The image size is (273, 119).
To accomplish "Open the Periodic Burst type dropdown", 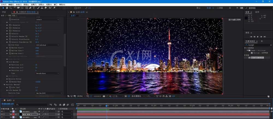I will 47,73.
